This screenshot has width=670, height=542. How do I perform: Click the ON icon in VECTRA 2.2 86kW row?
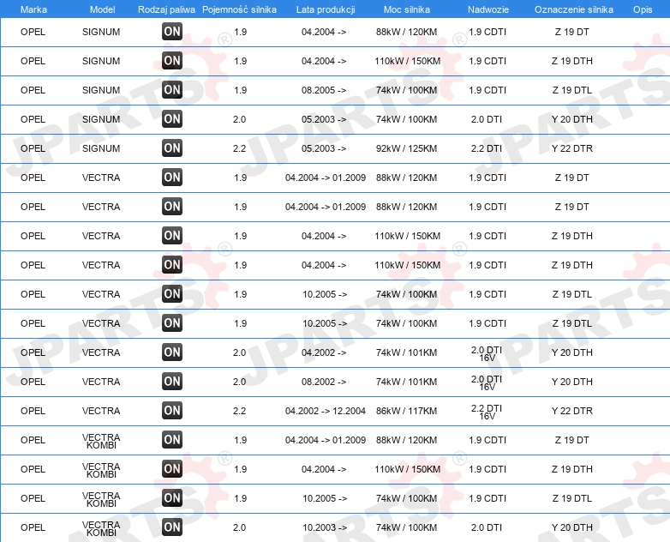[172, 410]
